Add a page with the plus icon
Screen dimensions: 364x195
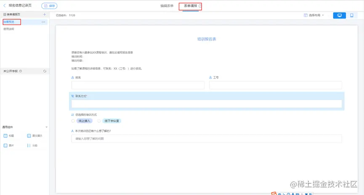[x=44, y=14]
